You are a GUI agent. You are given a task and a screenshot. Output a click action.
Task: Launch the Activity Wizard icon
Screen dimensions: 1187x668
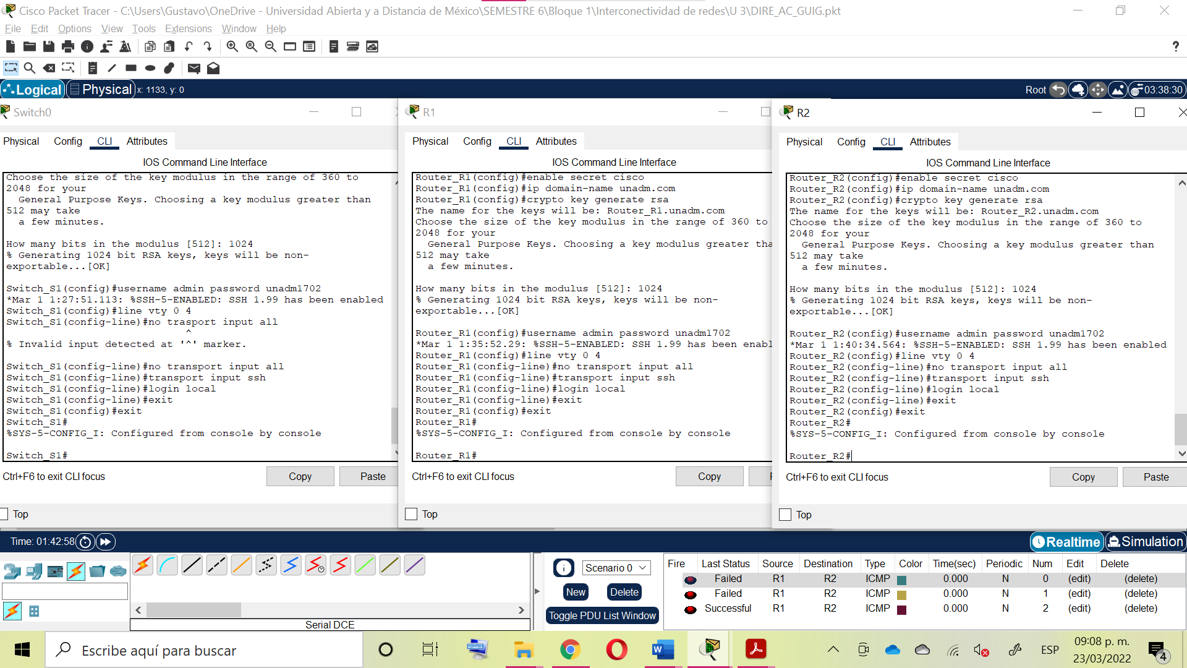tap(126, 46)
